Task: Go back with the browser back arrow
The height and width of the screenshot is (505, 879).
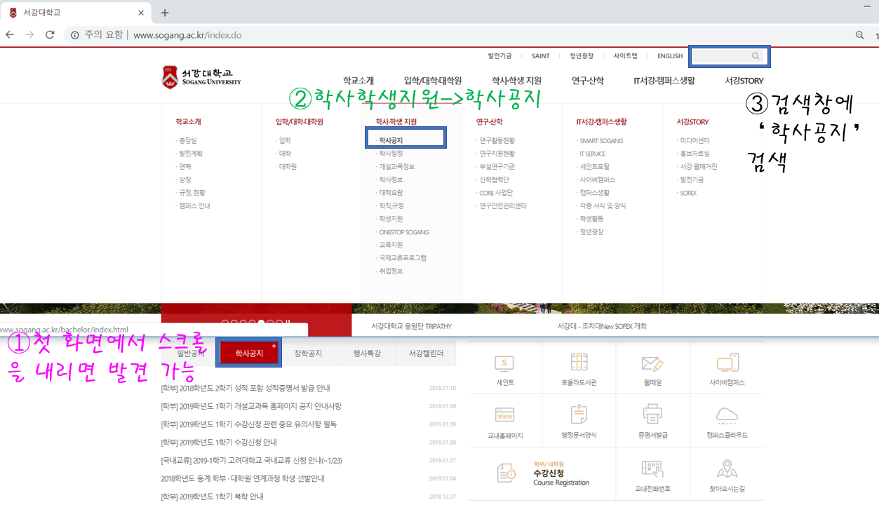Action: 10,35
